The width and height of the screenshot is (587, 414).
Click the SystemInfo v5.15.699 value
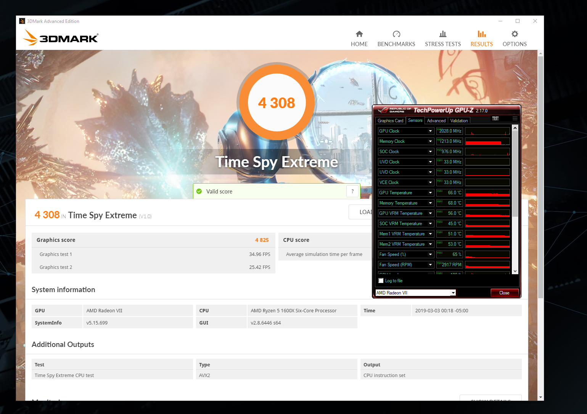tap(138, 323)
